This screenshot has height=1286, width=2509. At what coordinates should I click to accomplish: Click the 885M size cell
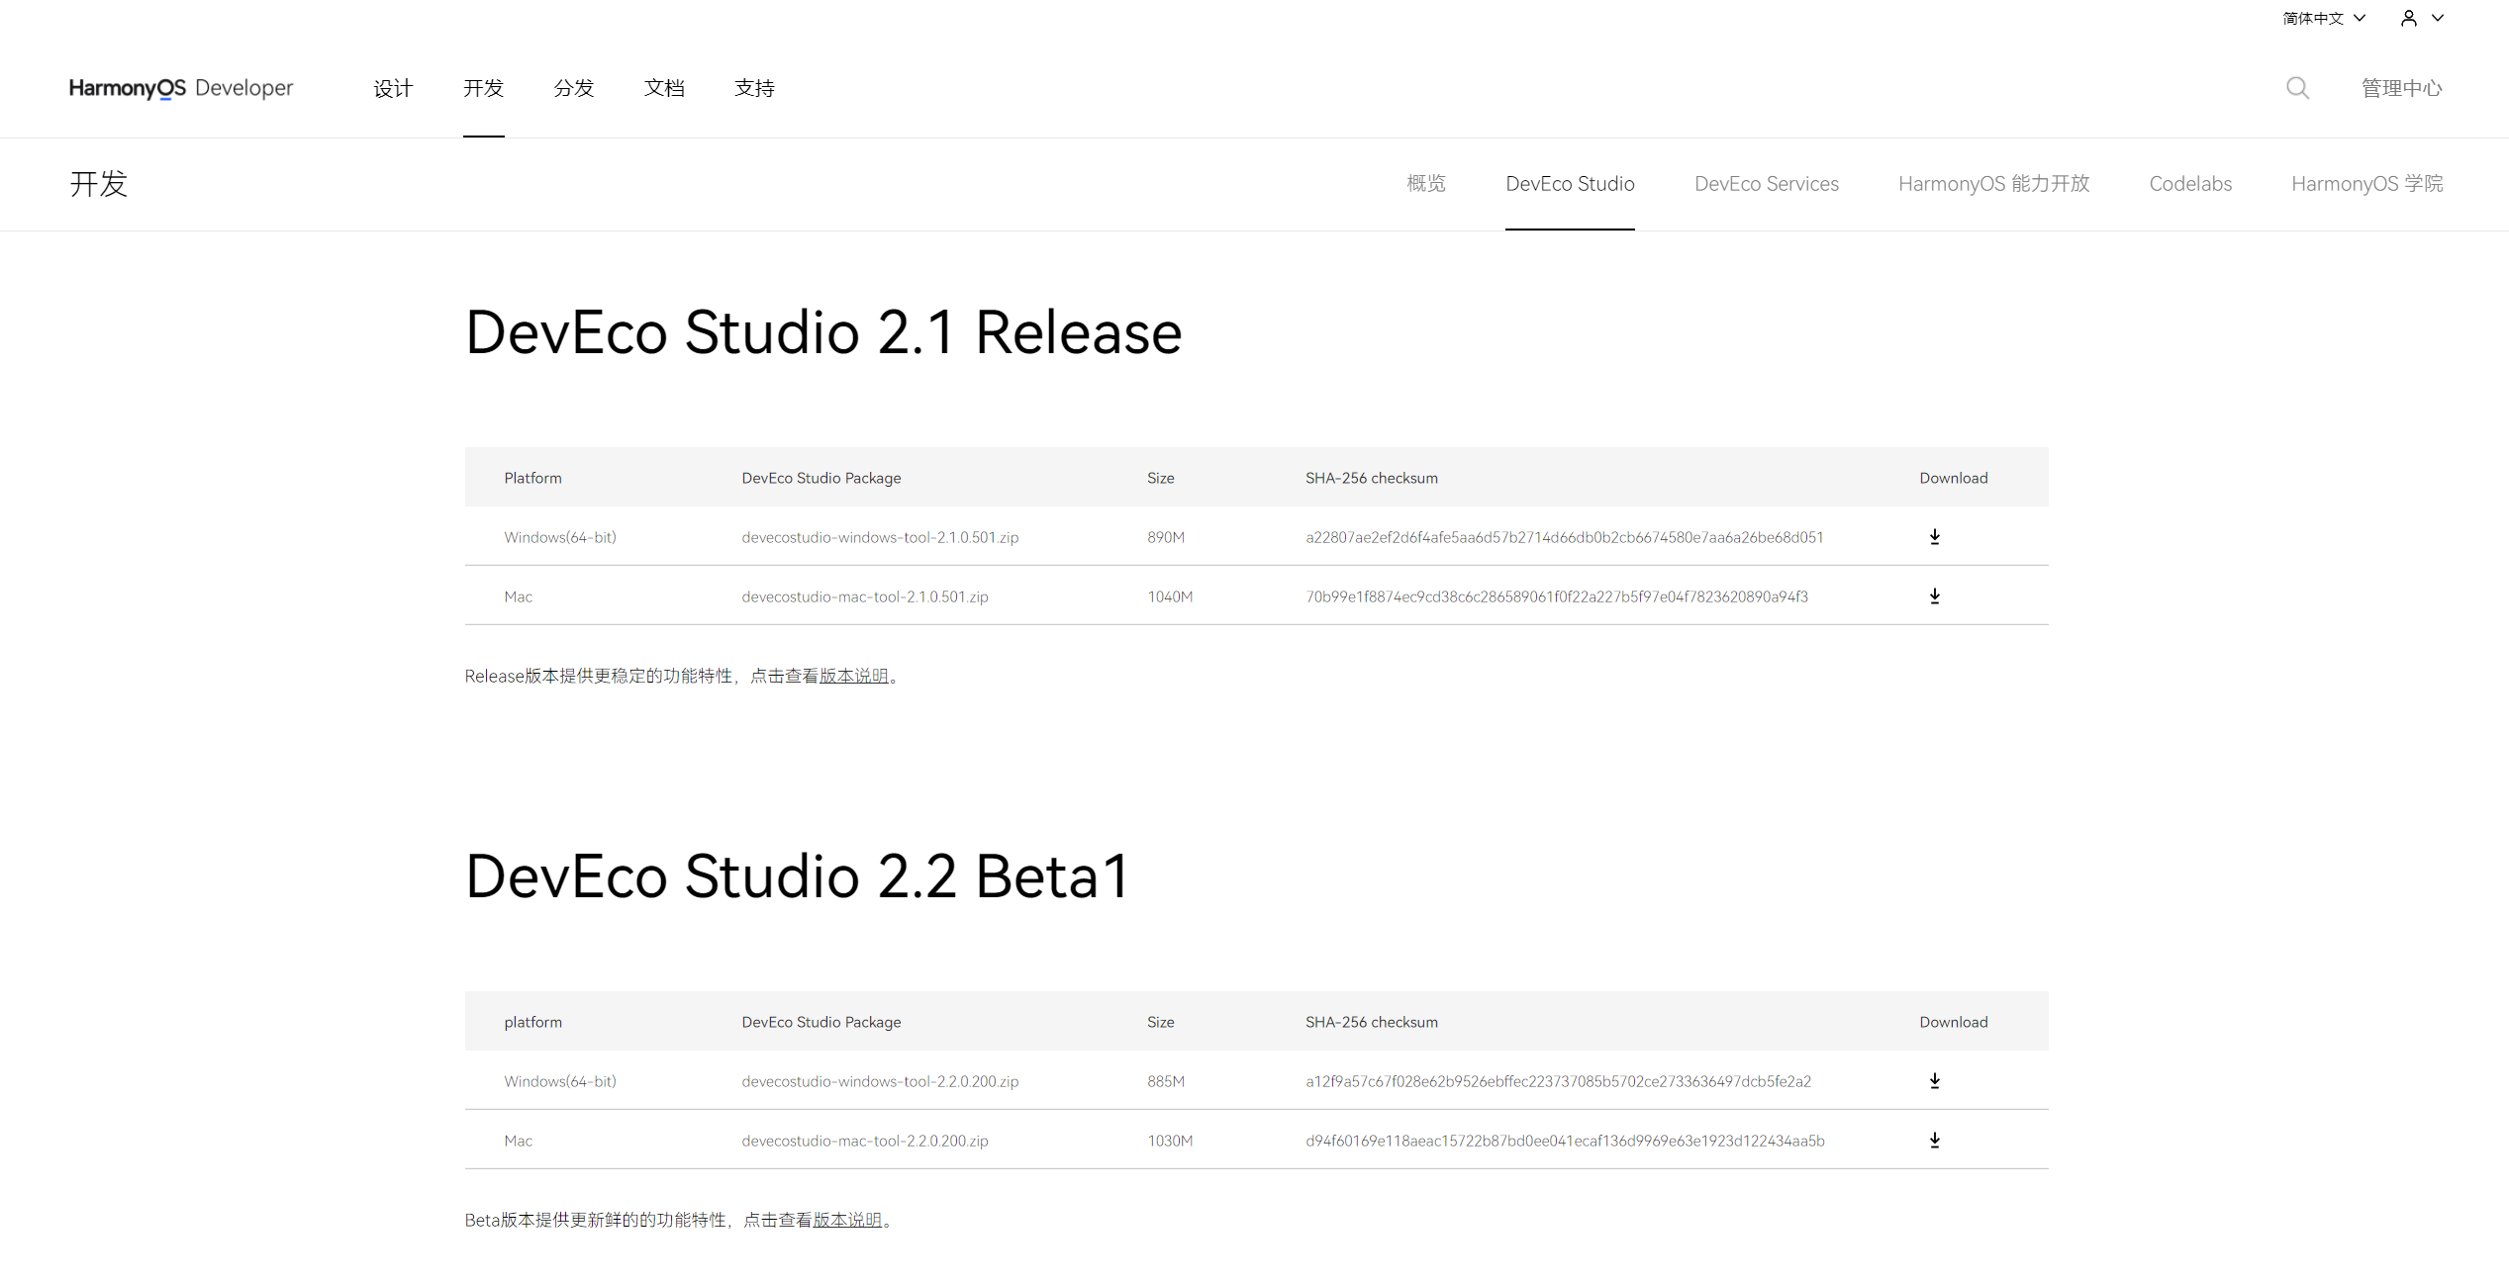pos(1166,1081)
